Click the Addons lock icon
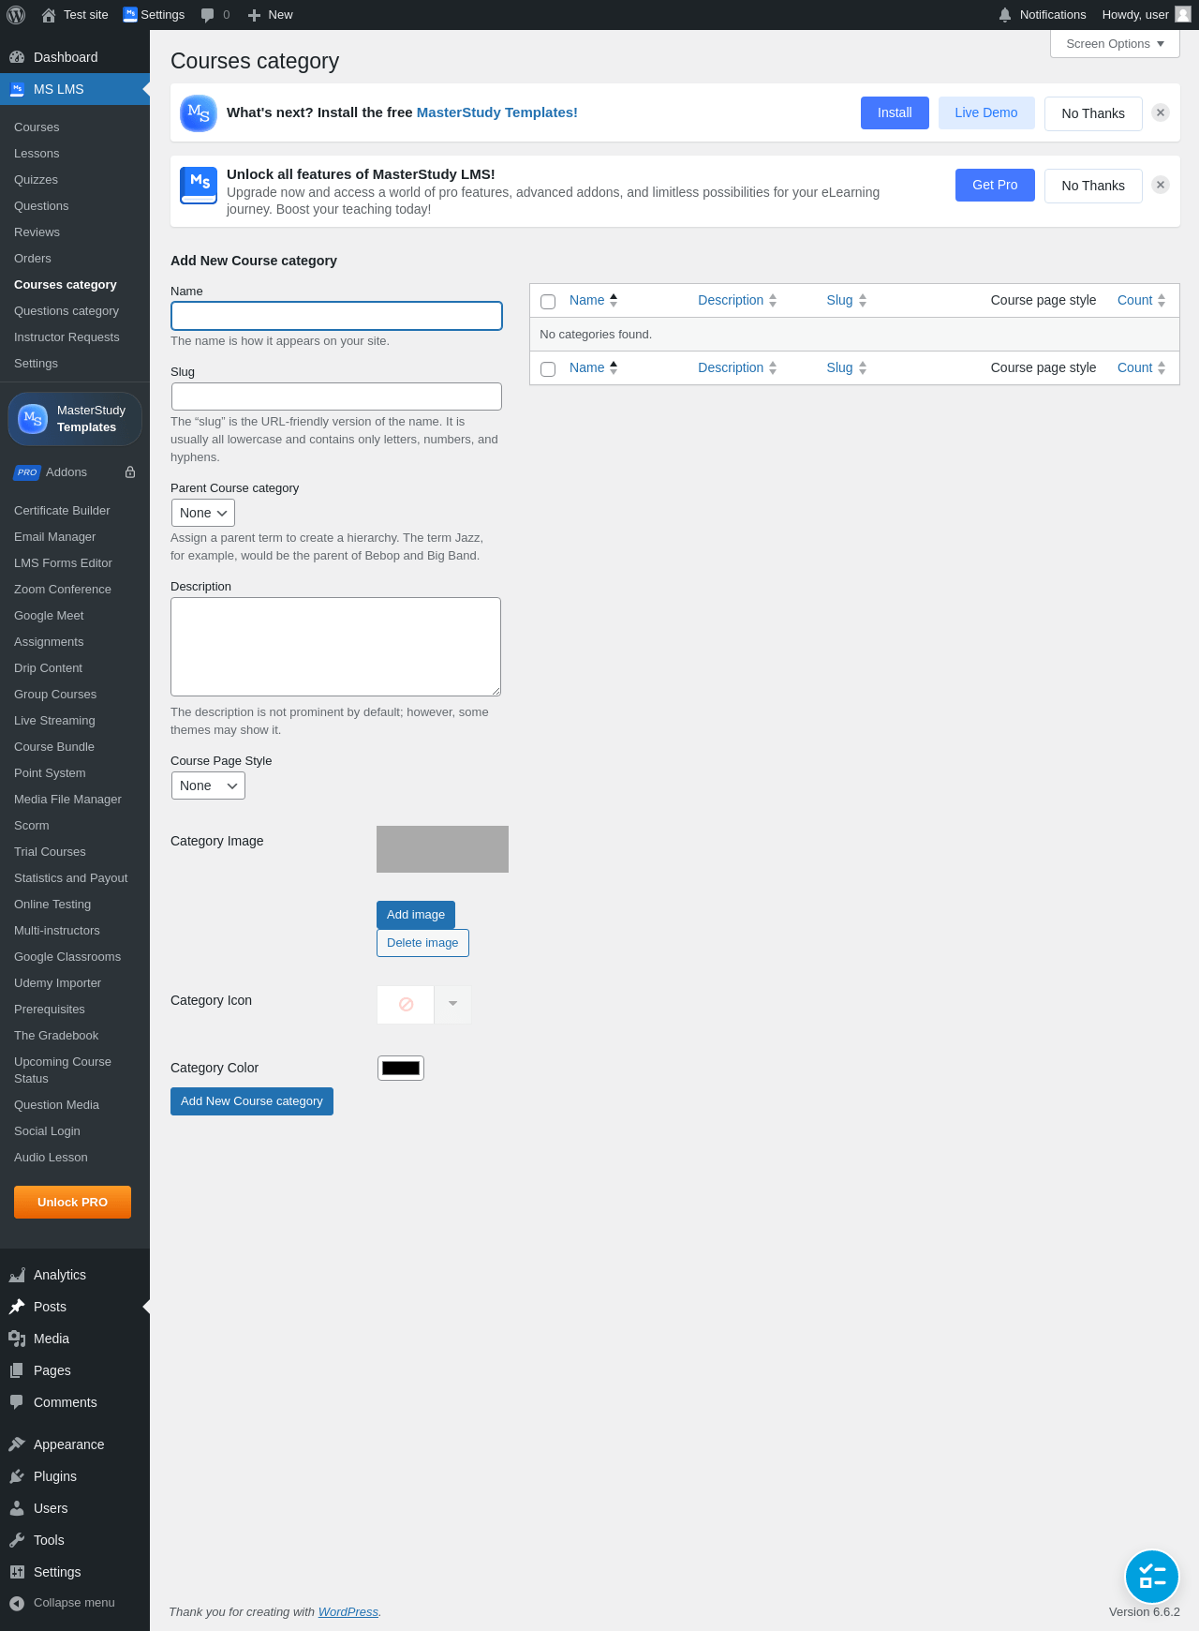1199x1631 pixels. click(x=130, y=472)
